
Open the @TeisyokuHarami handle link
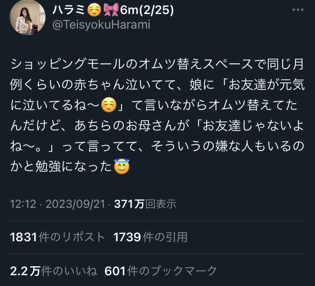pos(101,25)
